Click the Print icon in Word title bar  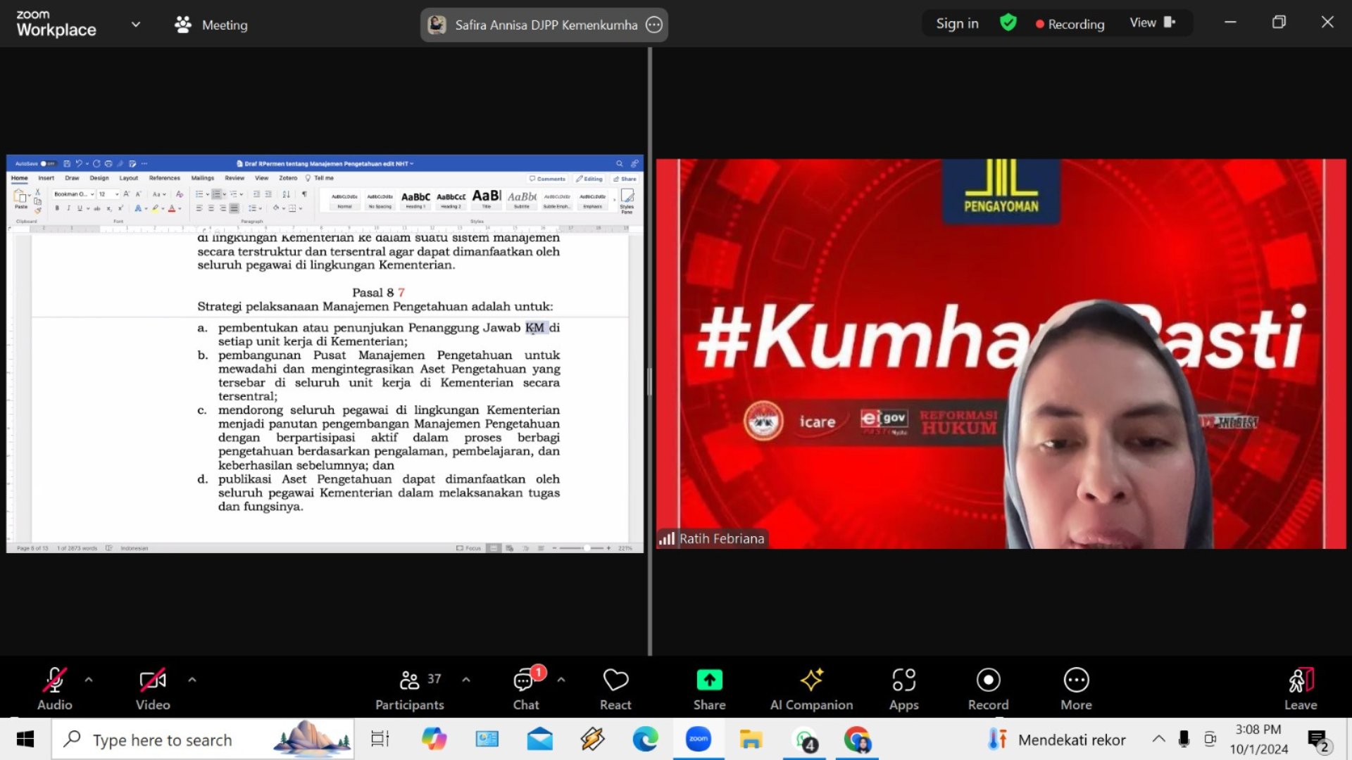tap(108, 163)
